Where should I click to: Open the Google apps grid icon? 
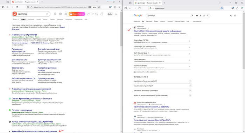click(x=235, y=15)
